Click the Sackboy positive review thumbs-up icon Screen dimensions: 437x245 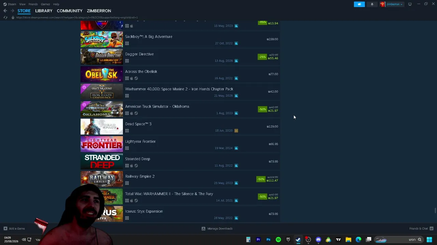click(236, 43)
